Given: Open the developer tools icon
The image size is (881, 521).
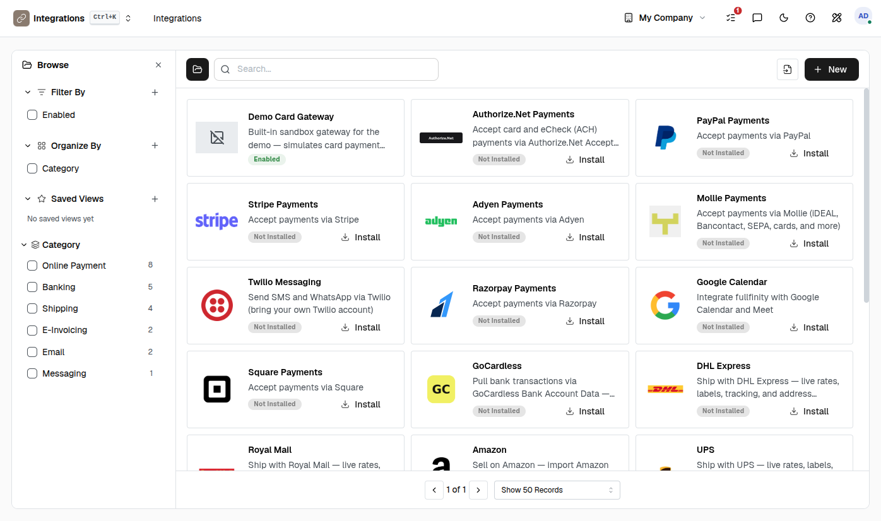Looking at the screenshot, I should point(837,18).
